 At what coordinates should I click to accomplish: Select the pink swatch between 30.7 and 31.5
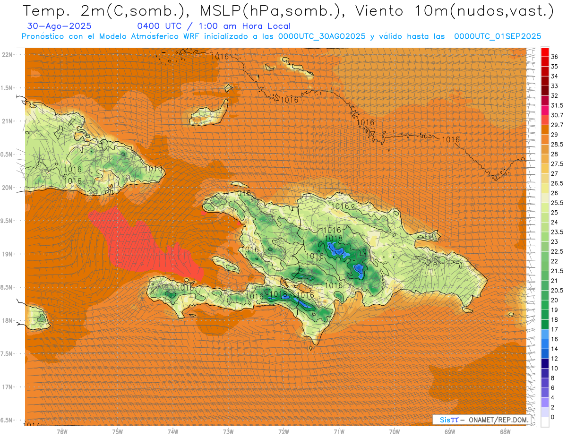[545, 110]
